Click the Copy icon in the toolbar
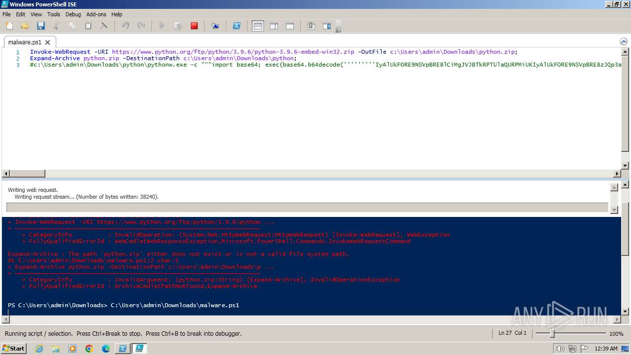The height and width of the screenshot is (355, 631). tap(72, 26)
